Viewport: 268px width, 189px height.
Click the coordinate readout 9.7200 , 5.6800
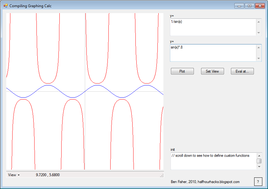coord(48,175)
